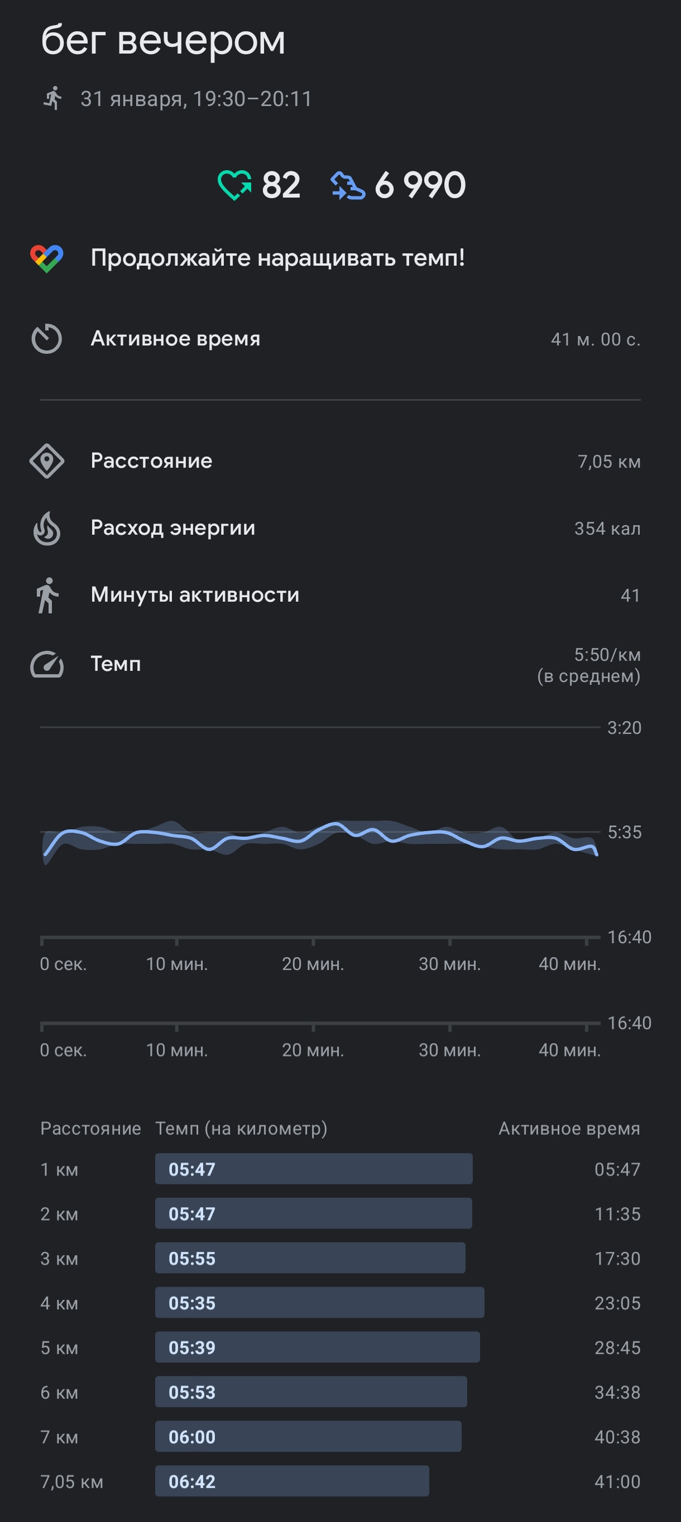This screenshot has height=1522, width=681.
Task: Tap the distance location-pin icon
Action: [x=47, y=461]
